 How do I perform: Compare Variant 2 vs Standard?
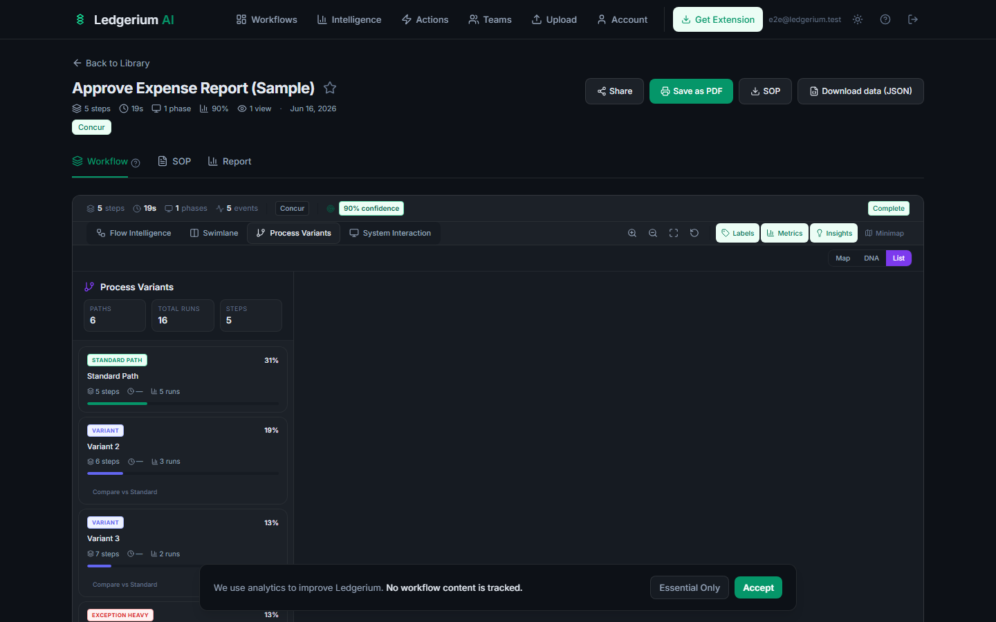[124, 492]
